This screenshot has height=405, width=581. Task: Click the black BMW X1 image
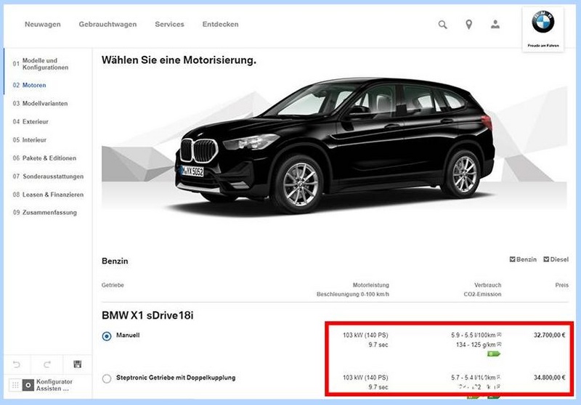point(336,144)
